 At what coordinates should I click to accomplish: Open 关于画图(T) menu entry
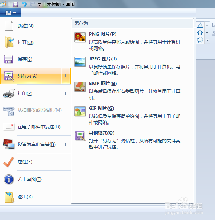35,179
